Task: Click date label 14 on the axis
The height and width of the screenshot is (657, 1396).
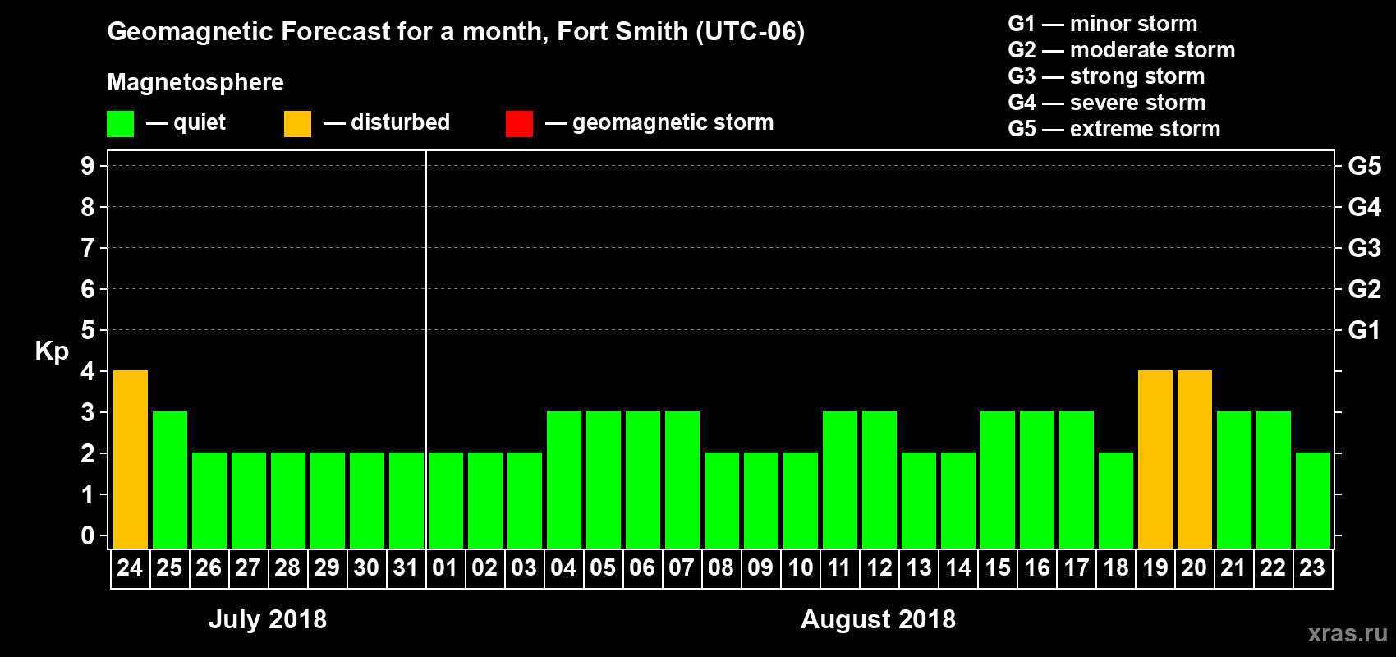Action: [x=957, y=567]
